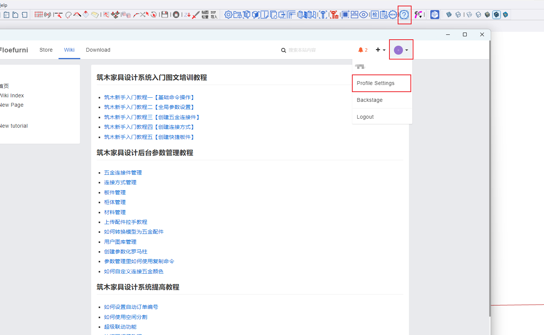Select Profile Settings from the user menu

tap(376, 83)
